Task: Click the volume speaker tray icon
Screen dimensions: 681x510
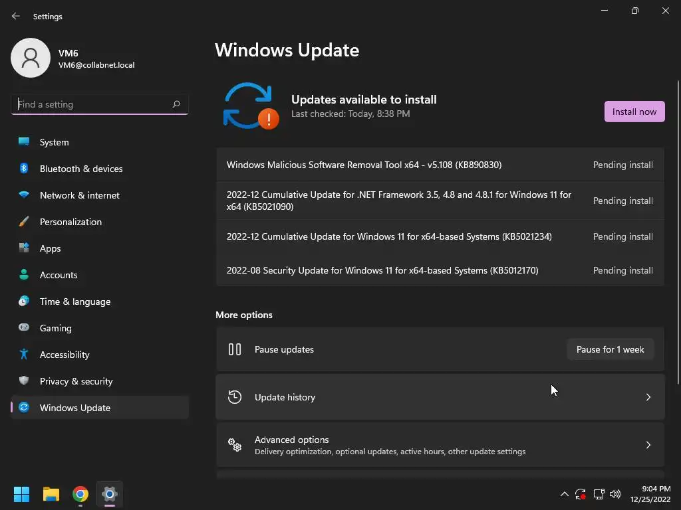Action: tap(615, 494)
